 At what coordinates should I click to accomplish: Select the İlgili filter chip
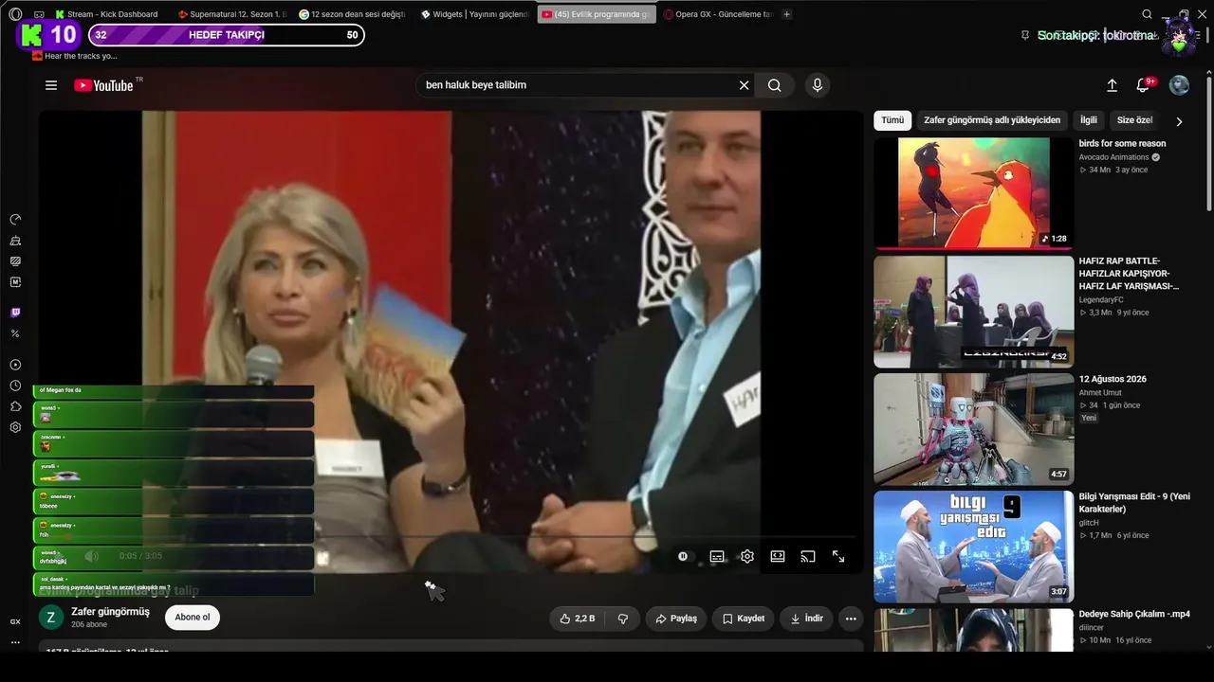tap(1089, 120)
